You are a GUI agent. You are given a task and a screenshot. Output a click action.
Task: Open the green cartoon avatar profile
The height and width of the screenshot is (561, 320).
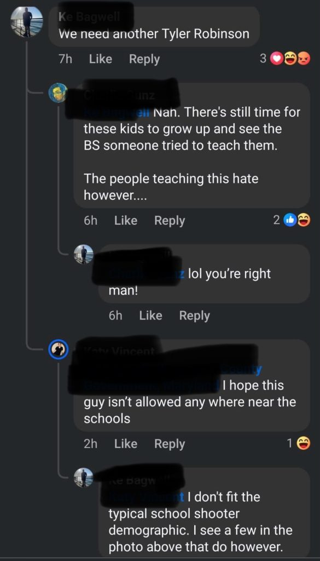58,93
